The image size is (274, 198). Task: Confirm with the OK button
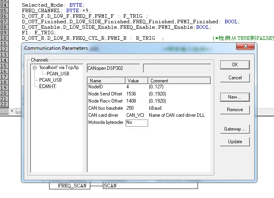[235, 65]
